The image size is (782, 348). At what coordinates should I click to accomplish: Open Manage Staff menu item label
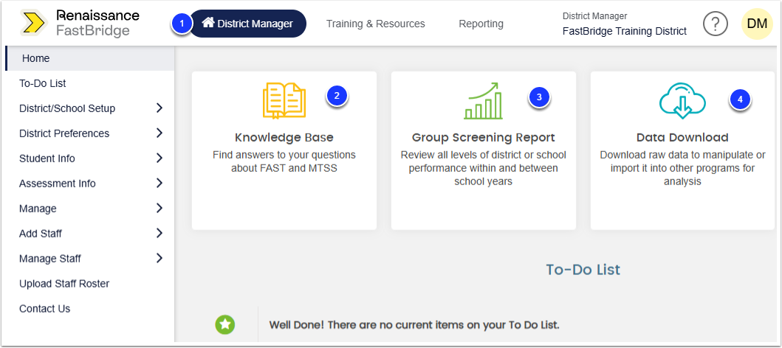(50, 258)
